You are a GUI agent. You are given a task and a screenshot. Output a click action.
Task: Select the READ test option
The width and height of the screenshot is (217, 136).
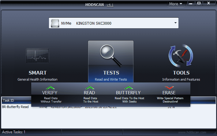tap(91, 95)
